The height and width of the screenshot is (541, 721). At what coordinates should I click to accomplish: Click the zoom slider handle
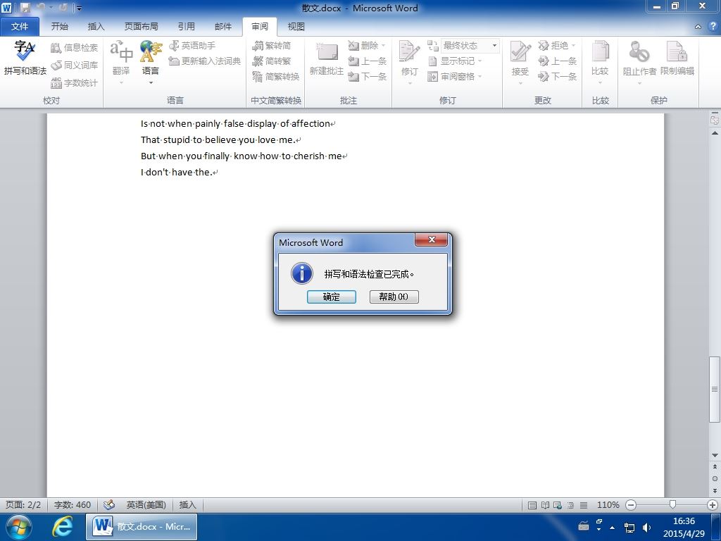click(672, 505)
